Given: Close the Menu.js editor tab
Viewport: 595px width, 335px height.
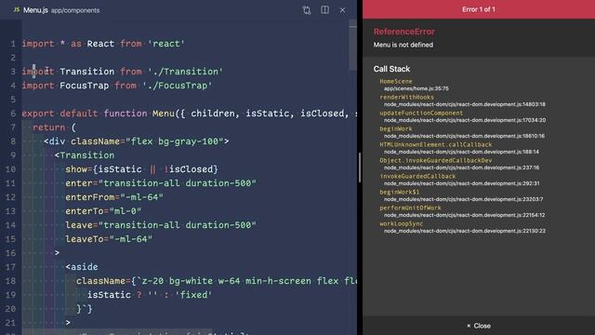Looking at the screenshot, I should point(342,10).
